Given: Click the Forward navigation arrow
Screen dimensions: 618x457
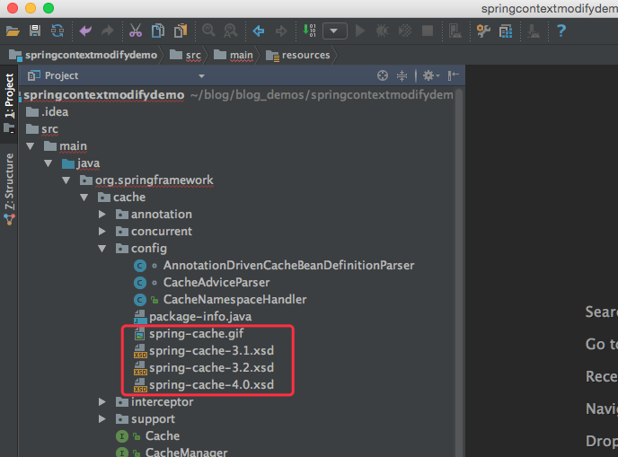Looking at the screenshot, I should tap(281, 31).
